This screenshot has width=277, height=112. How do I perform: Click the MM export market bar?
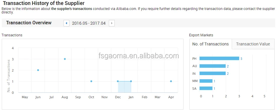click(206, 81)
